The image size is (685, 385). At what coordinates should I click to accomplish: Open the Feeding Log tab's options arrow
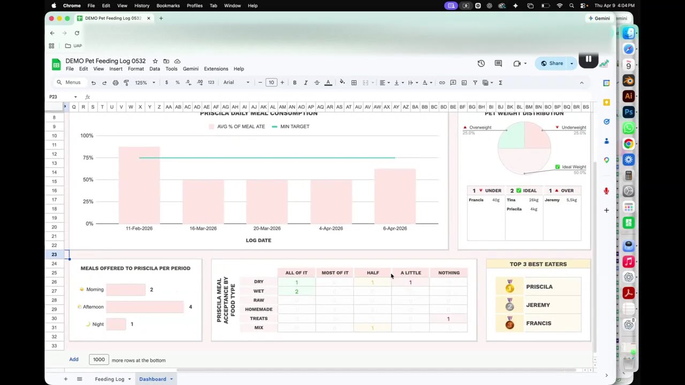129,379
